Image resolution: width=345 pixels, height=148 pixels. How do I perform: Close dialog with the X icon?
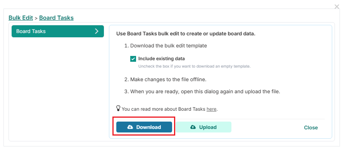click(336, 7)
